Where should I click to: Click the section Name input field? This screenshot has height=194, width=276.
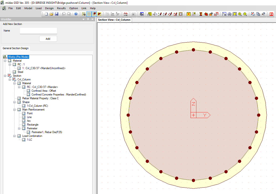[38, 31]
